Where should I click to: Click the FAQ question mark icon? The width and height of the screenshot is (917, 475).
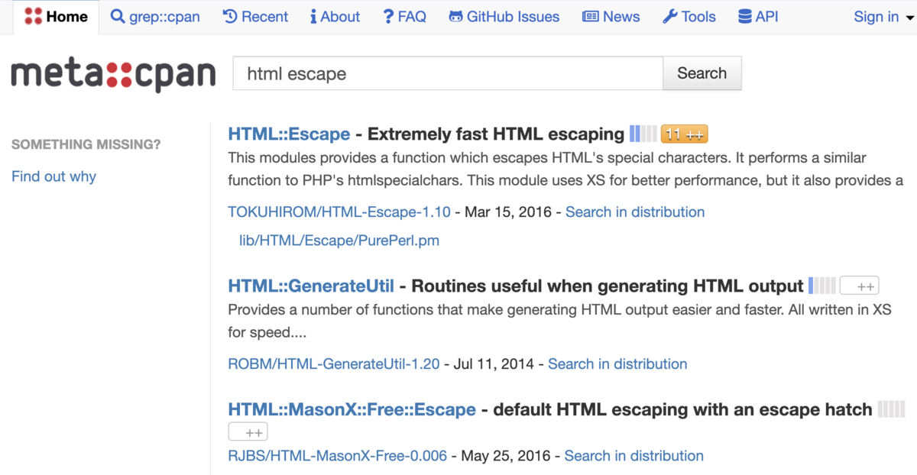pyautogui.click(x=388, y=16)
